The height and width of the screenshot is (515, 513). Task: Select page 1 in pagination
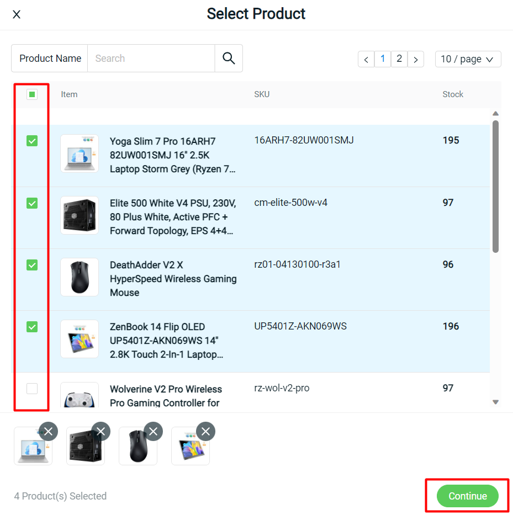(383, 59)
